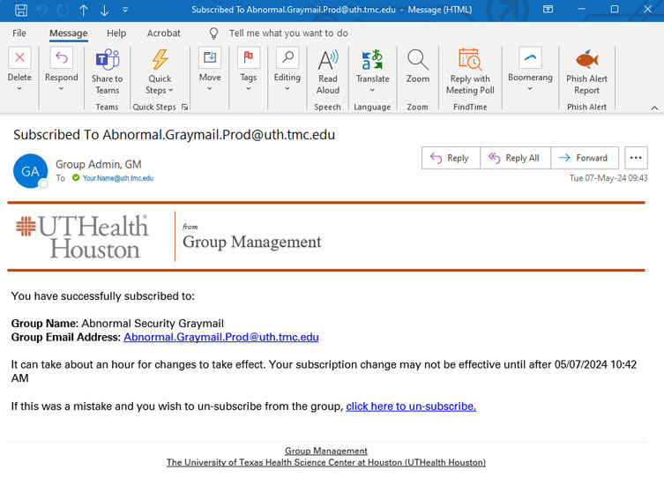Click the Reply button
The width and height of the screenshot is (664, 478).
pyautogui.click(x=451, y=158)
